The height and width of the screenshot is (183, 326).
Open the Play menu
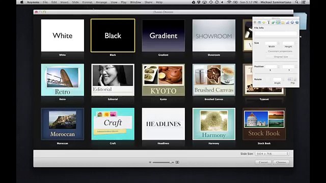pos(123,2)
